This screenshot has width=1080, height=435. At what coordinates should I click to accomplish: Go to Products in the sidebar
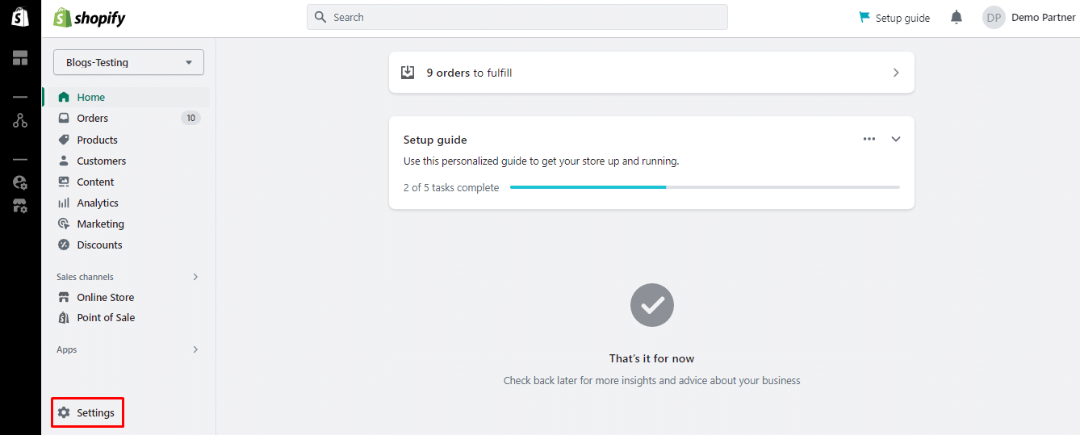tap(97, 140)
